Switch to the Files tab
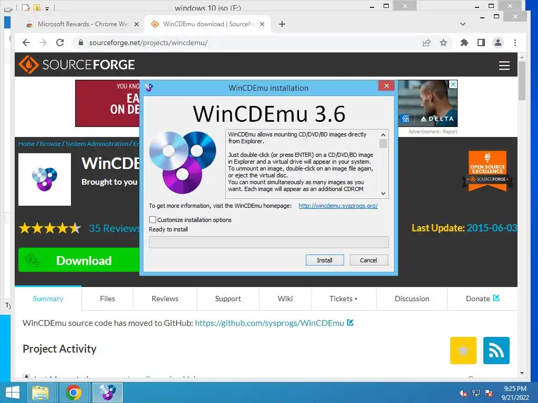The height and width of the screenshot is (403, 538). coord(107,299)
